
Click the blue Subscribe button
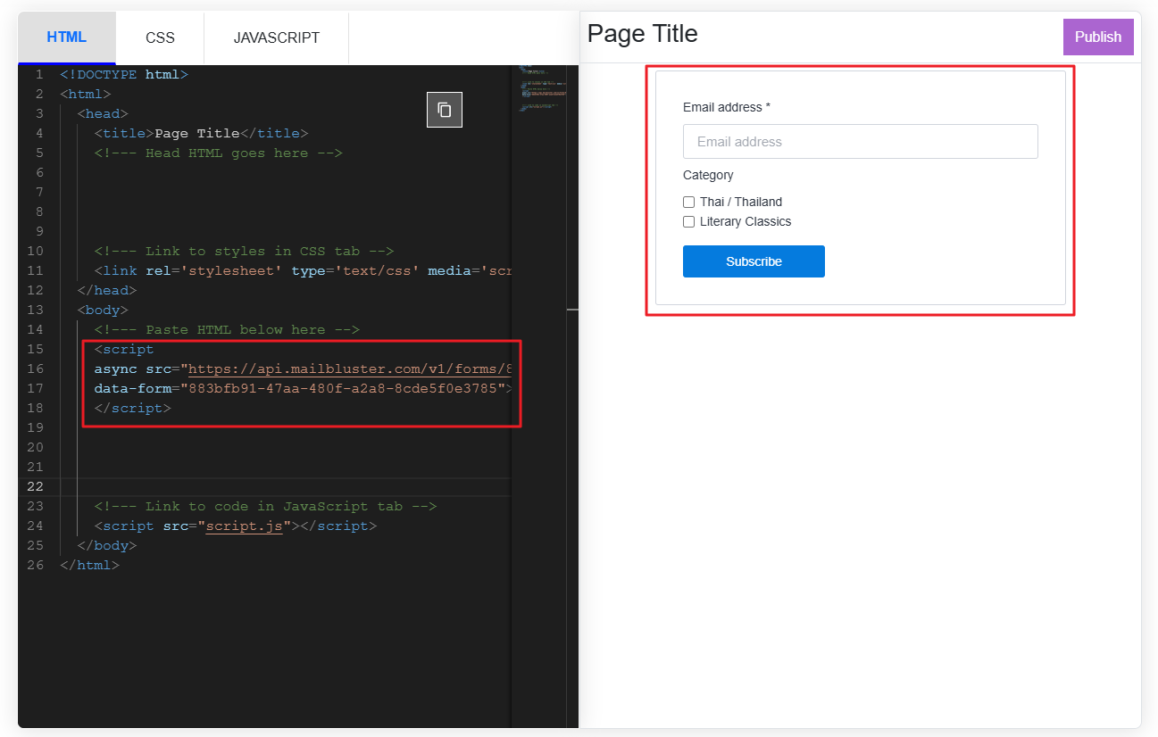click(x=754, y=261)
